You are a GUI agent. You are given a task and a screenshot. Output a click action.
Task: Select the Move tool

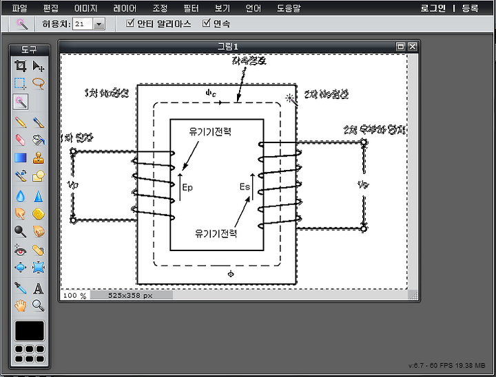(x=39, y=66)
